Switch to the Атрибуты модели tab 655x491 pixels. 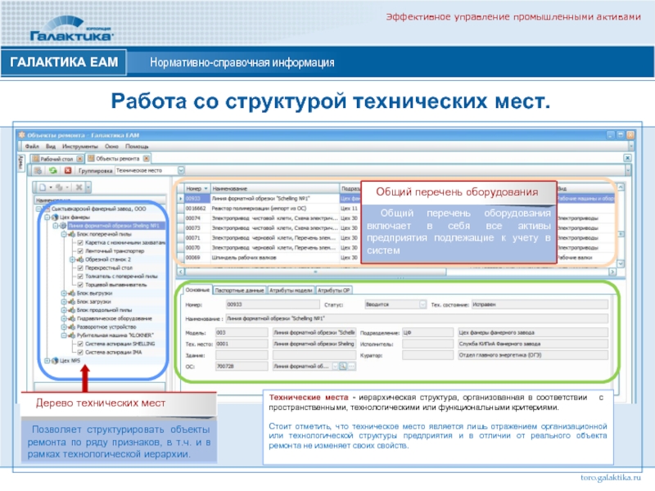(x=291, y=291)
